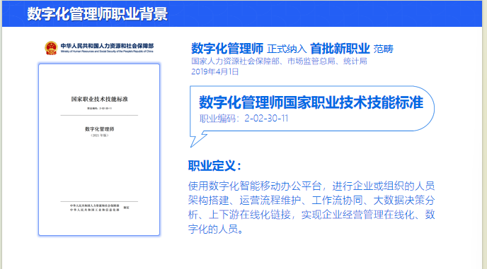
Task: Click cover title 国家职业技术技能标准
Action: pos(99,99)
